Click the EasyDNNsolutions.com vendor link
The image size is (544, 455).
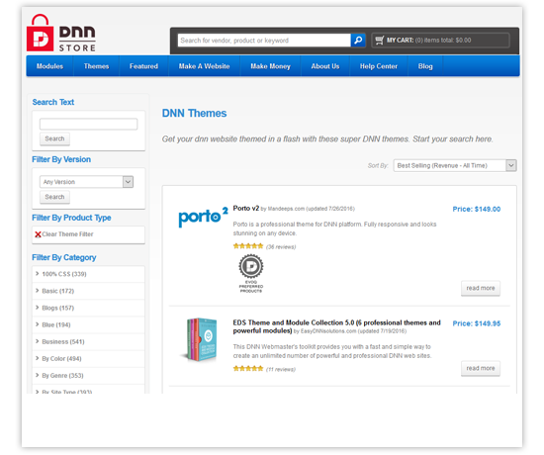point(328,331)
